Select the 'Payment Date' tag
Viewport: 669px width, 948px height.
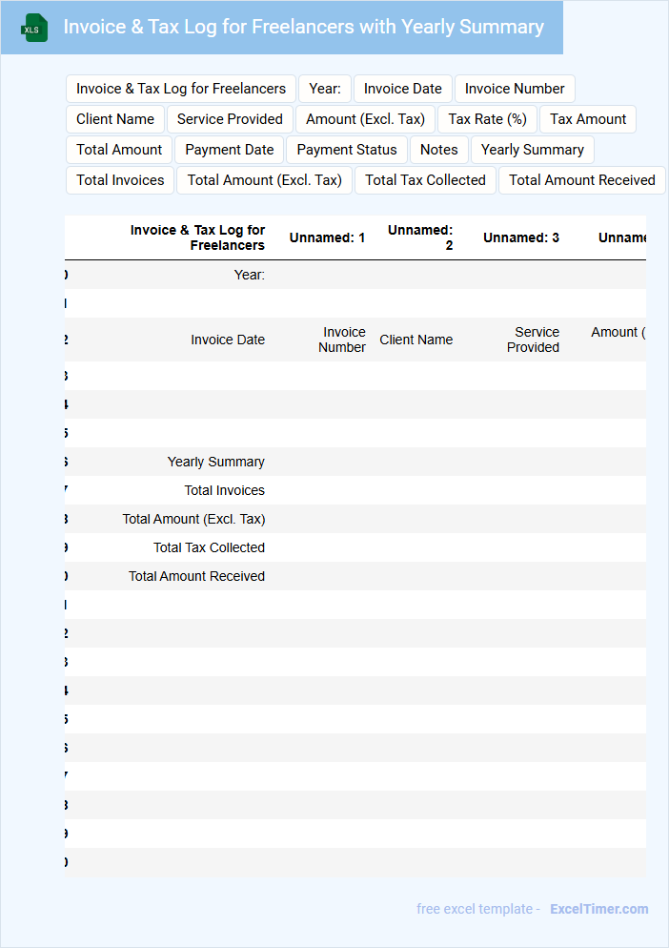[x=229, y=150]
